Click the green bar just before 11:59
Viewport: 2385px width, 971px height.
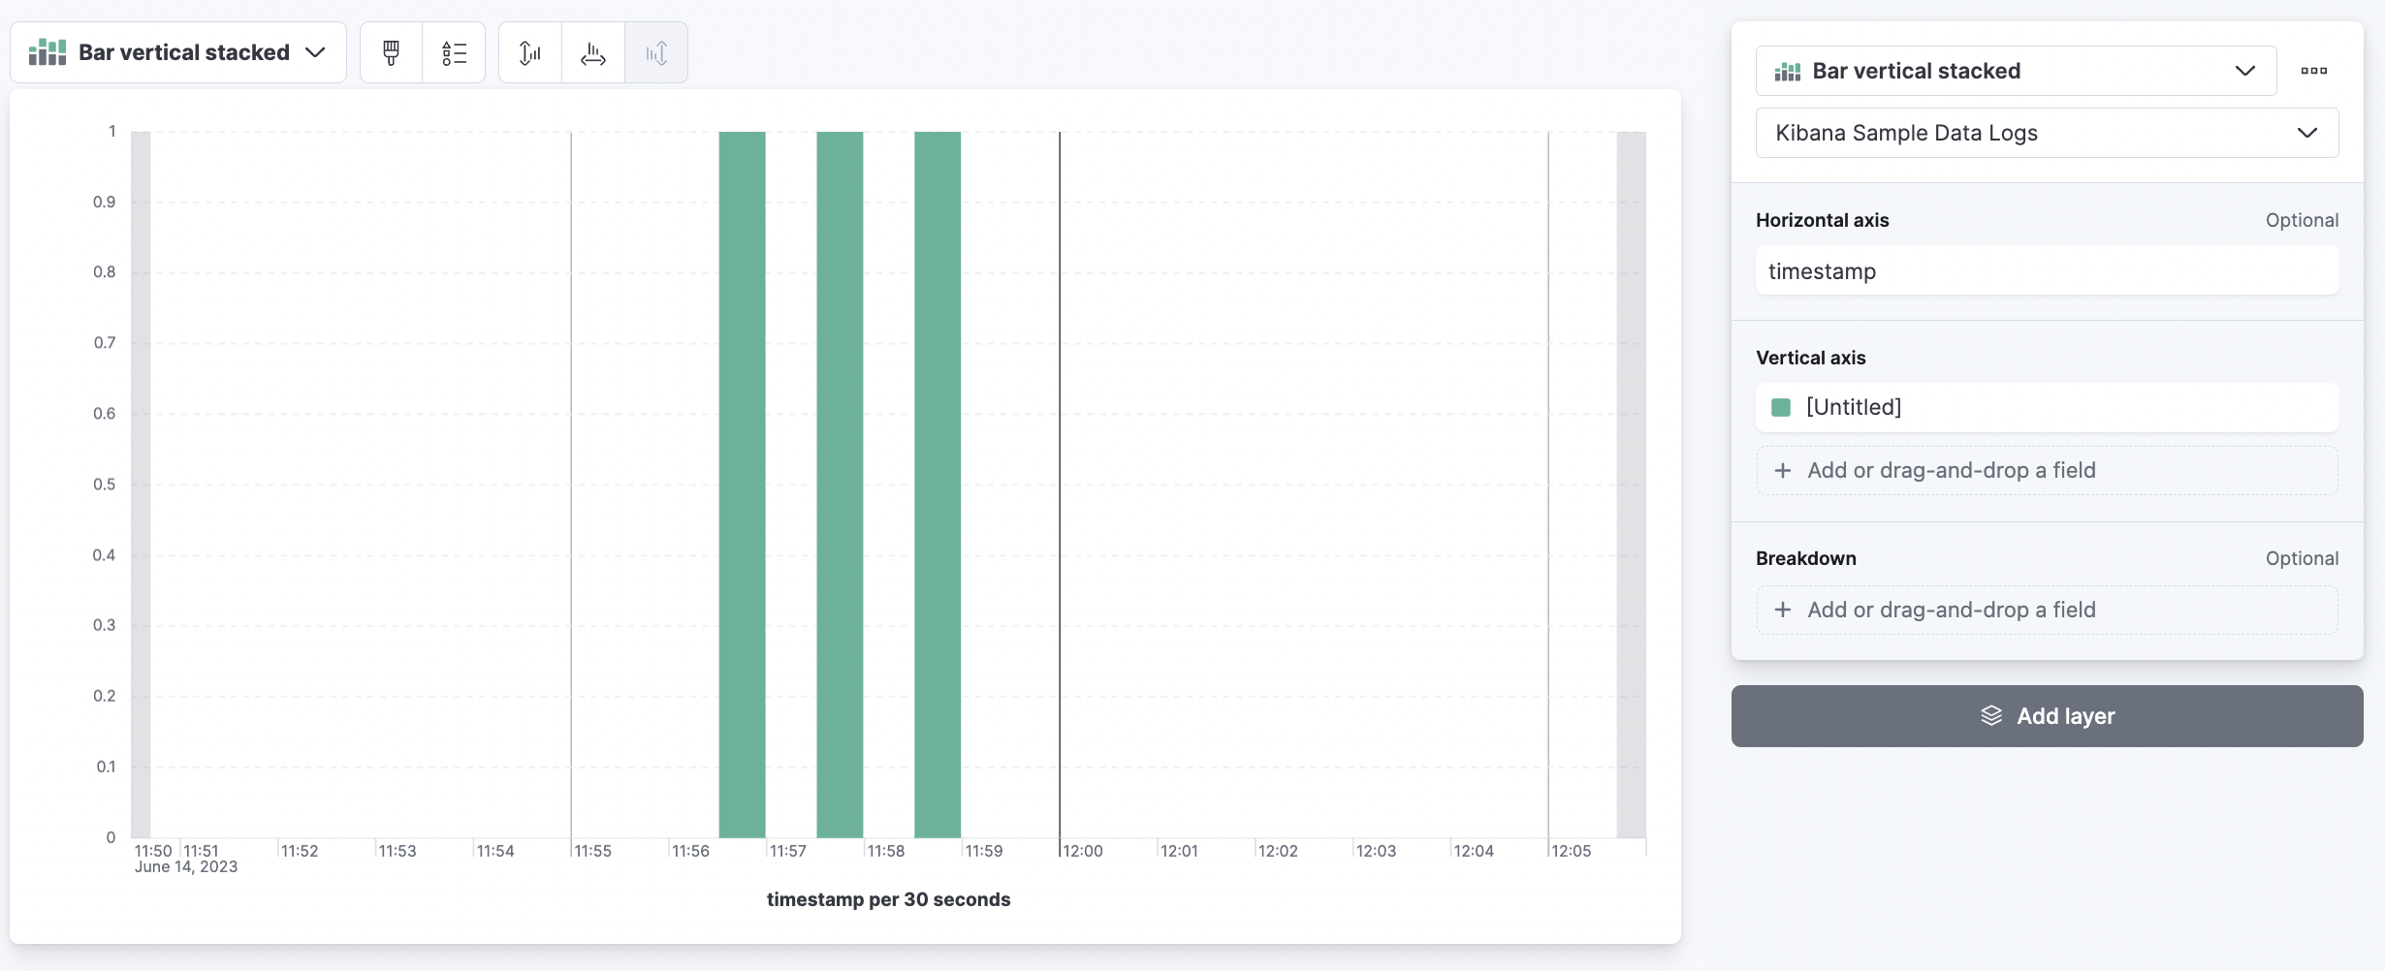click(938, 485)
